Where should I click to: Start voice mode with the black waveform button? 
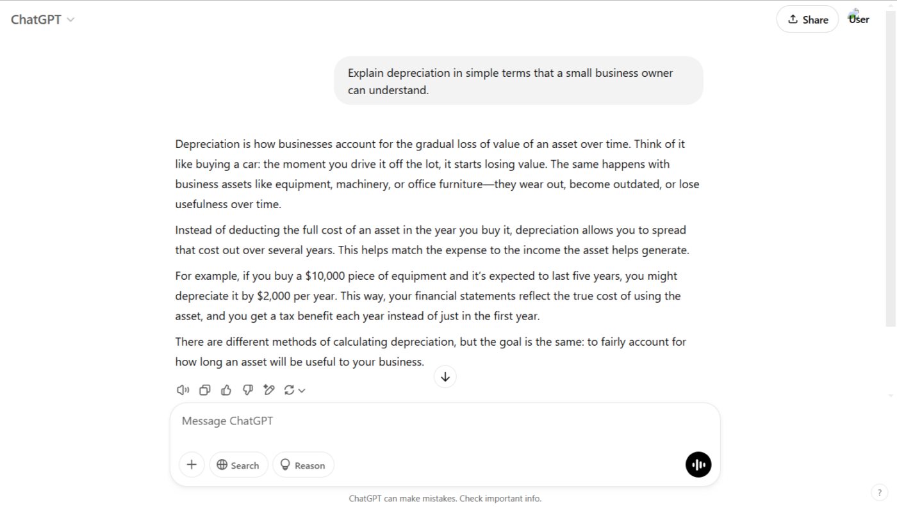698,465
